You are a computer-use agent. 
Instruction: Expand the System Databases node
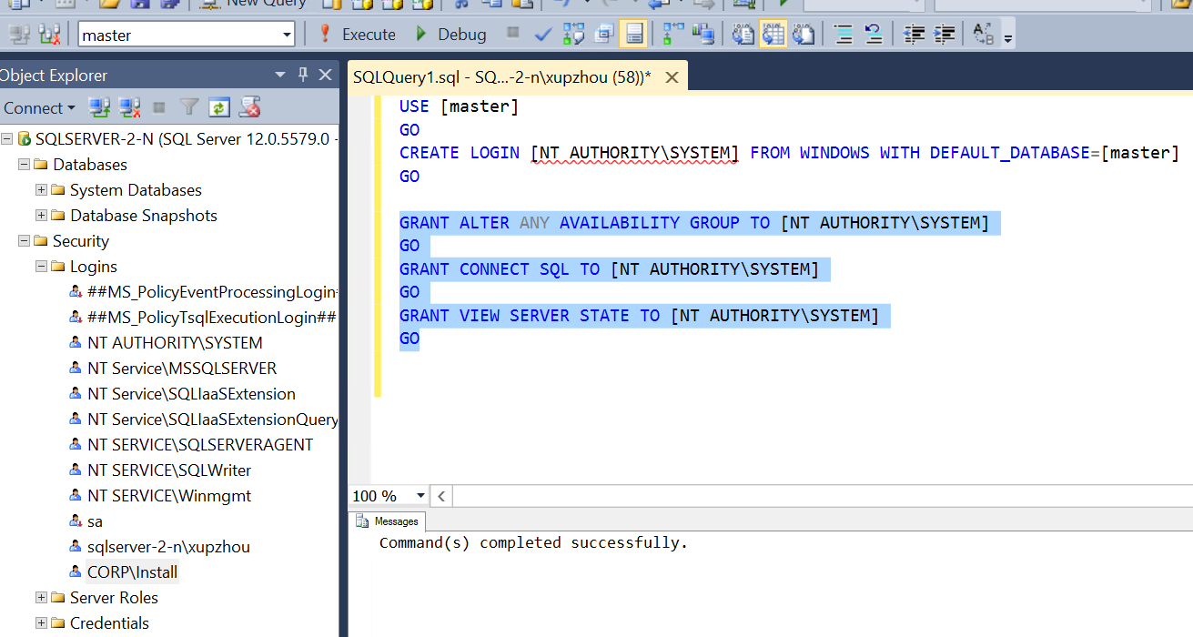tap(41, 190)
